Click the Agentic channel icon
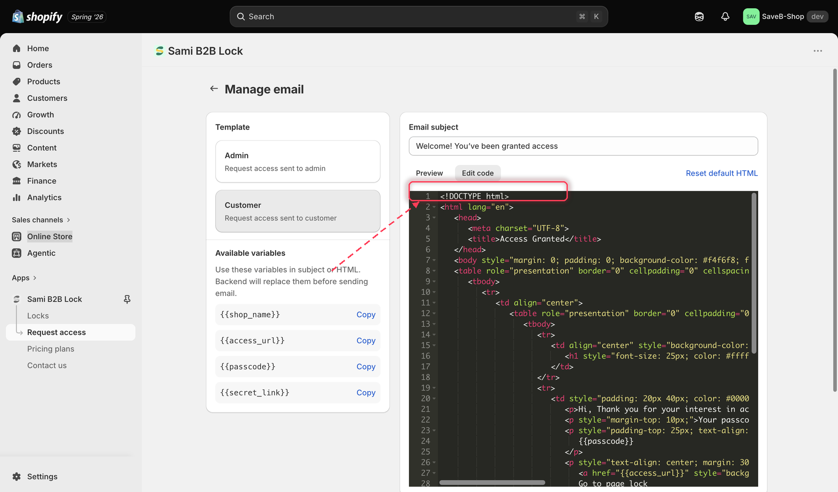Viewport: 838px width, 492px height. point(17,253)
